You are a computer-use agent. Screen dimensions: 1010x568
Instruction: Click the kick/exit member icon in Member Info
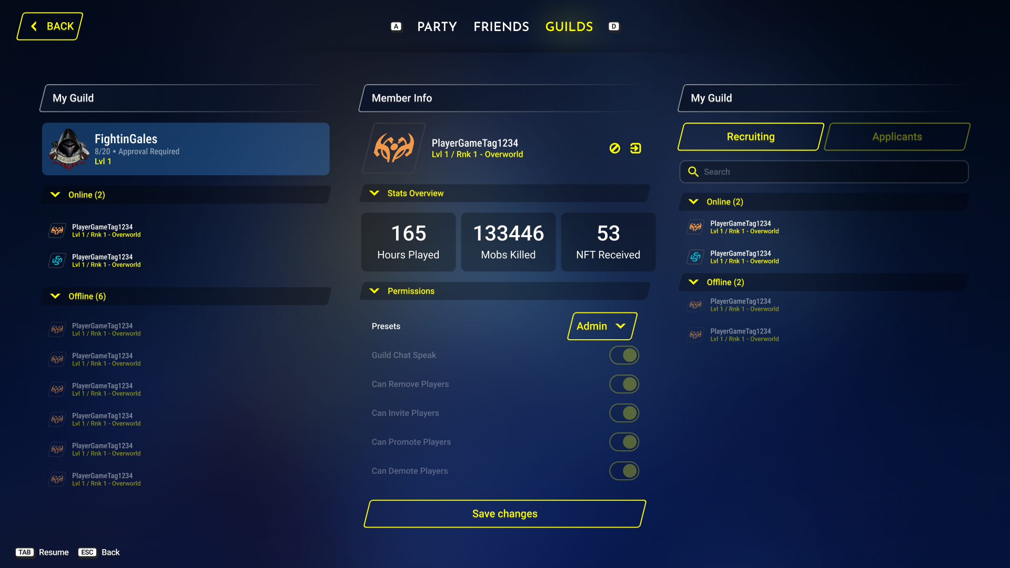(635, 148)
